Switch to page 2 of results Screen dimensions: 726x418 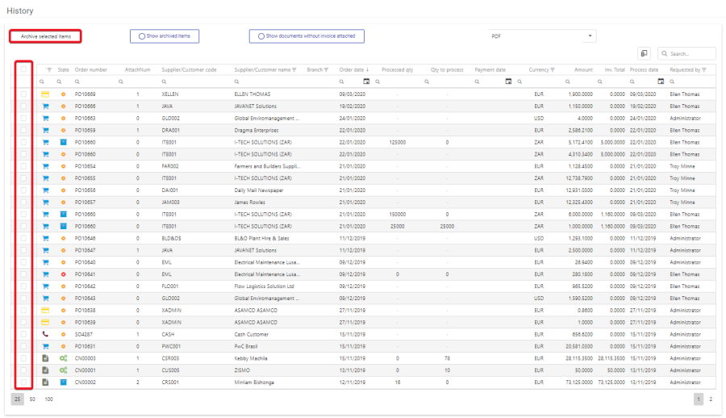coord(710,399)
